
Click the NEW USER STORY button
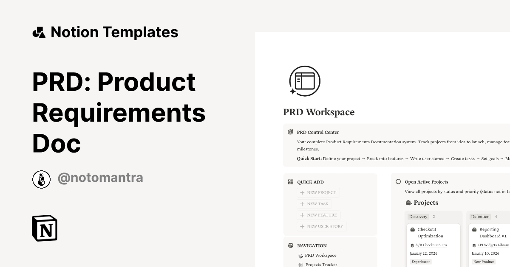click(322, 226)
